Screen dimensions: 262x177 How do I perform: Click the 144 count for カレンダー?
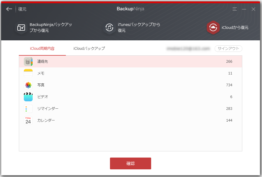(x=229, y=120)
